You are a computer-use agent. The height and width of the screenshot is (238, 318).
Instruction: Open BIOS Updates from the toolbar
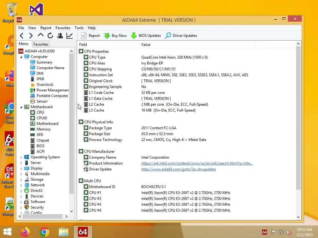146,36
